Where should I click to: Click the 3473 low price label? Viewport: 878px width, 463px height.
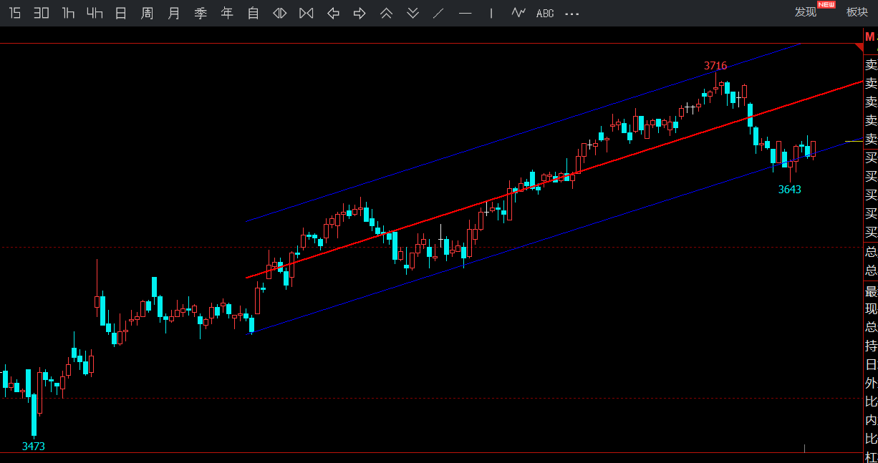tap(34, 446)
